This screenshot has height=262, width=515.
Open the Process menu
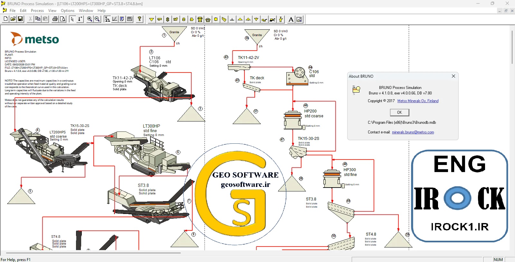[x=37, y=11]
